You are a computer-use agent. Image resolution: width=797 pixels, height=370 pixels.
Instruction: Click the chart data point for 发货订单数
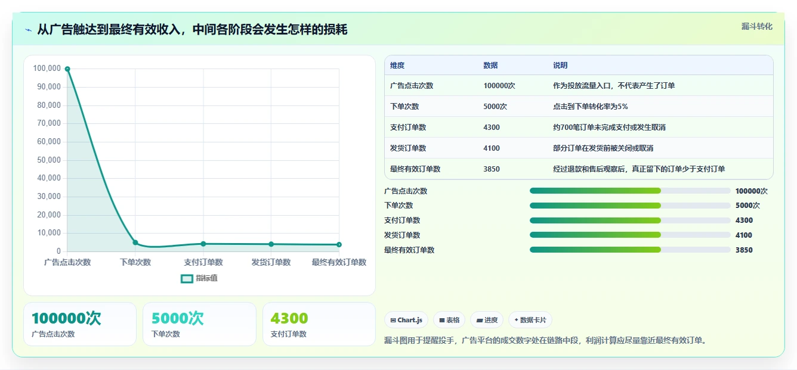(271, 244)
